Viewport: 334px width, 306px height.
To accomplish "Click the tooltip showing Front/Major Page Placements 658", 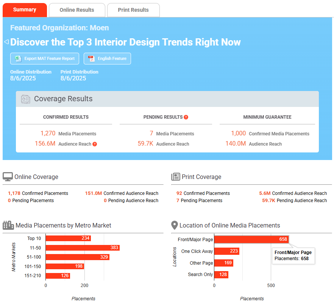I will [x=293, y=256].
